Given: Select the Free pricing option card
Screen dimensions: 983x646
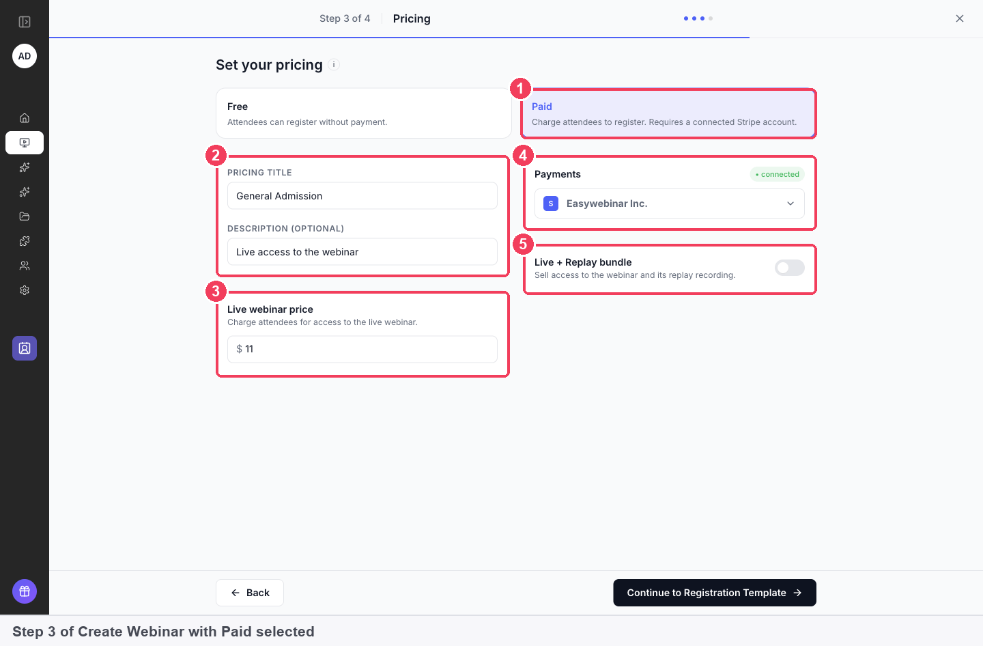Looking at the screenshot, I should (364, 113).
